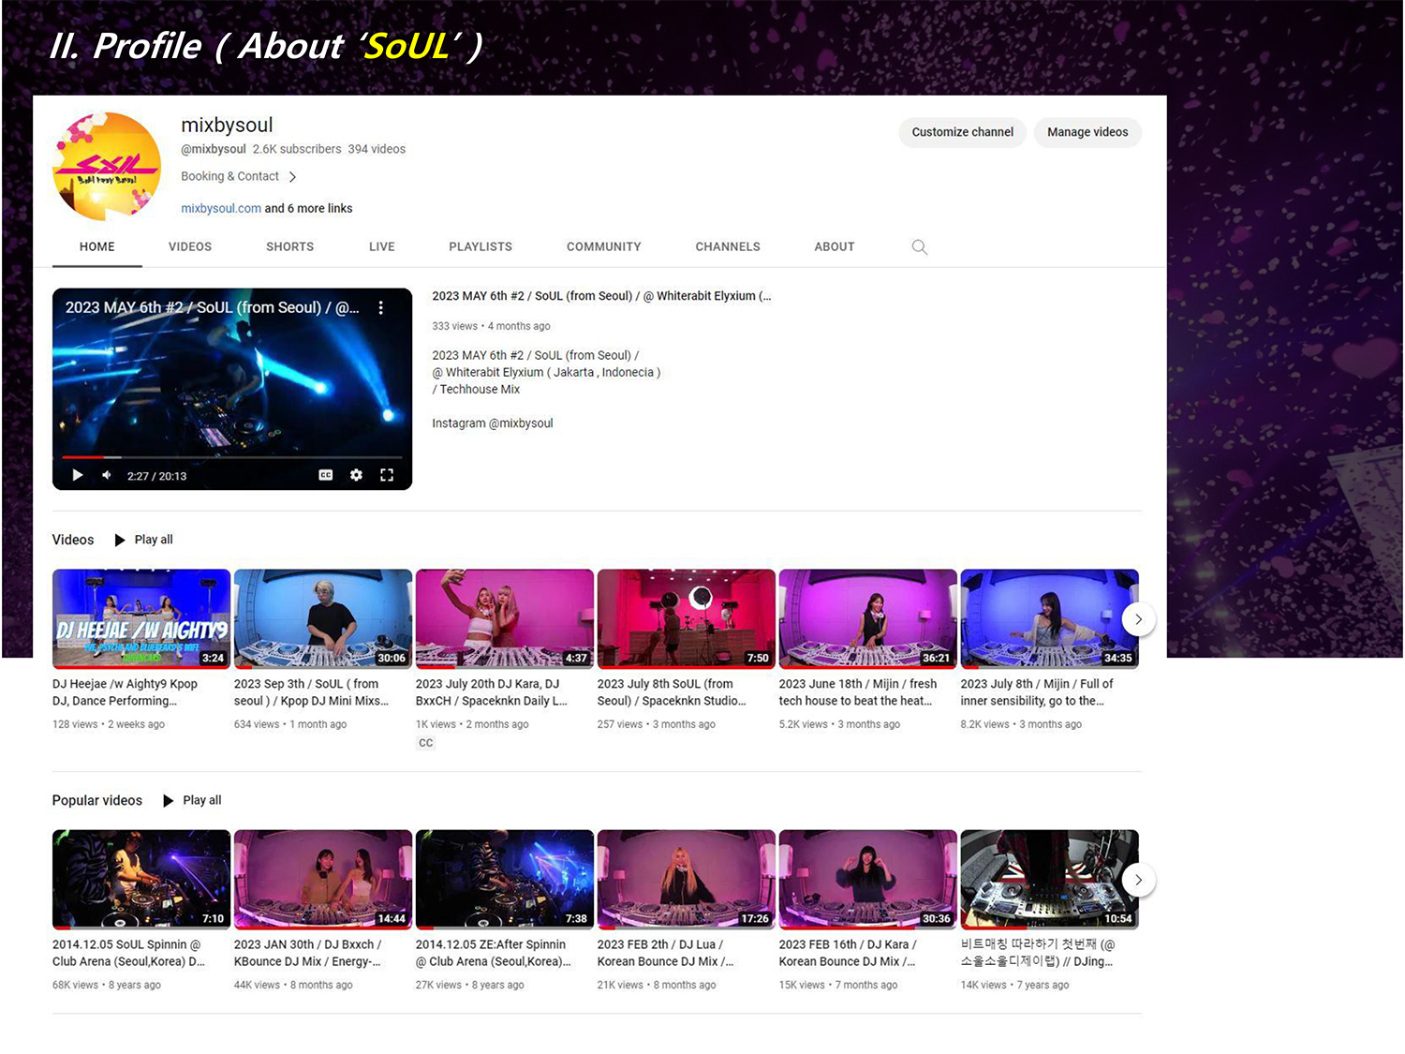Go to the PLAYLISTS tab
1405x1054 pixels.
481,246
